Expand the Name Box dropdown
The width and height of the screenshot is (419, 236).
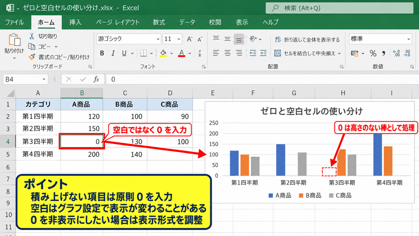pos(44,79)
